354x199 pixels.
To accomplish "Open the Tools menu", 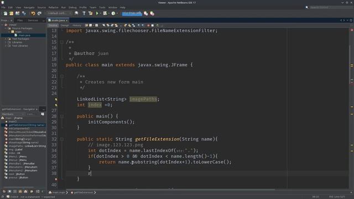I will (x=102, y=7).
